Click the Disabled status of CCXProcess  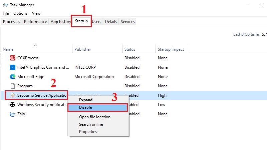(132, 58)
